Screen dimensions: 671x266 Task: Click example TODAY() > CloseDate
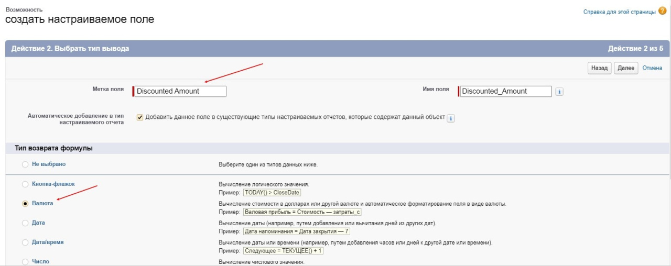click(272, 192)
